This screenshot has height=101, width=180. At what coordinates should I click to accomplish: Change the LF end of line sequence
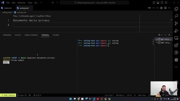[135, 95]
